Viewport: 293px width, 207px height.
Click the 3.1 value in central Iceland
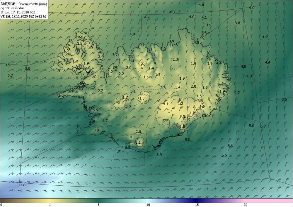[x=133, y=91]
